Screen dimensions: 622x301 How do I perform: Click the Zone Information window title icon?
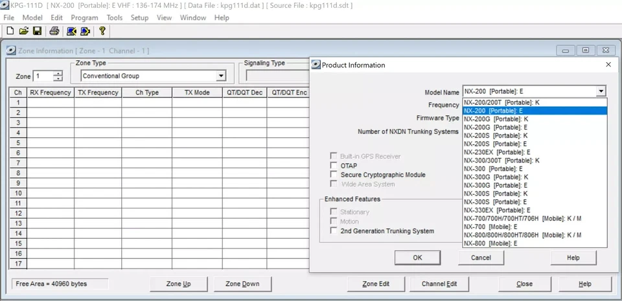point(12,50)
